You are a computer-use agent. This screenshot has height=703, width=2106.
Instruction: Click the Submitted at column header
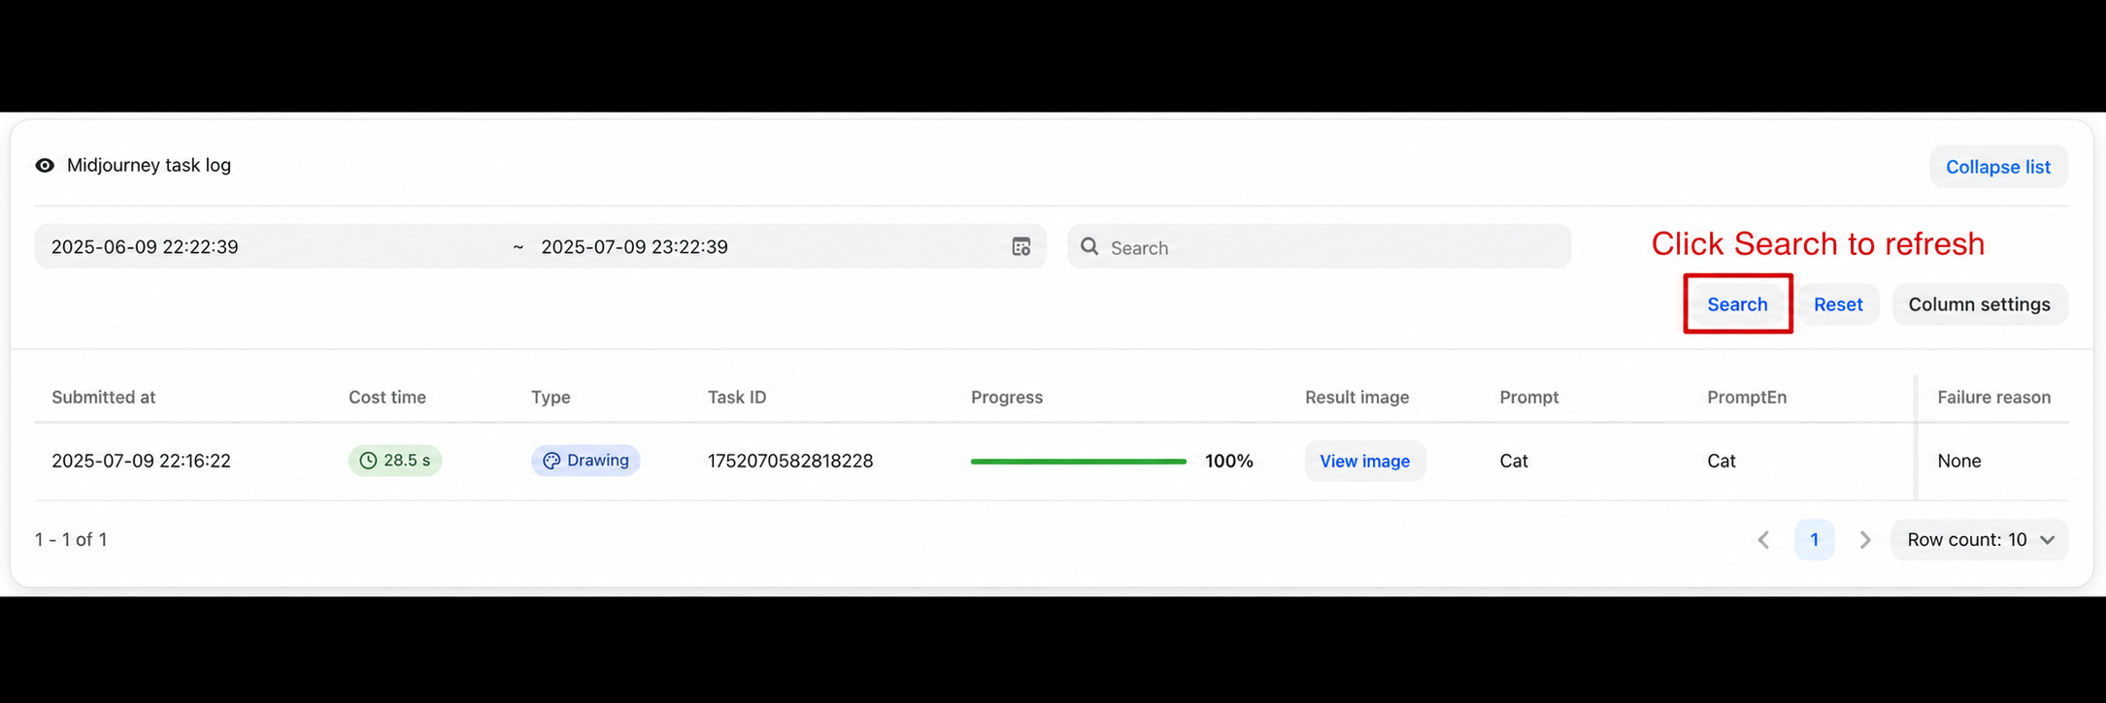pyautogui.click(x=103, y=398)
